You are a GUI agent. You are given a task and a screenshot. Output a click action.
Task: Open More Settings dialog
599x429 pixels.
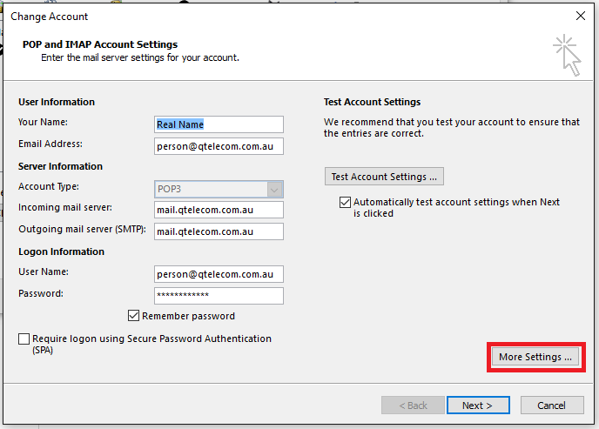pos(535,357)
